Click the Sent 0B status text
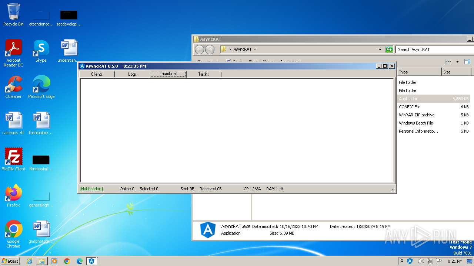This screenshot has width=474, height=266. coord(187,189)
